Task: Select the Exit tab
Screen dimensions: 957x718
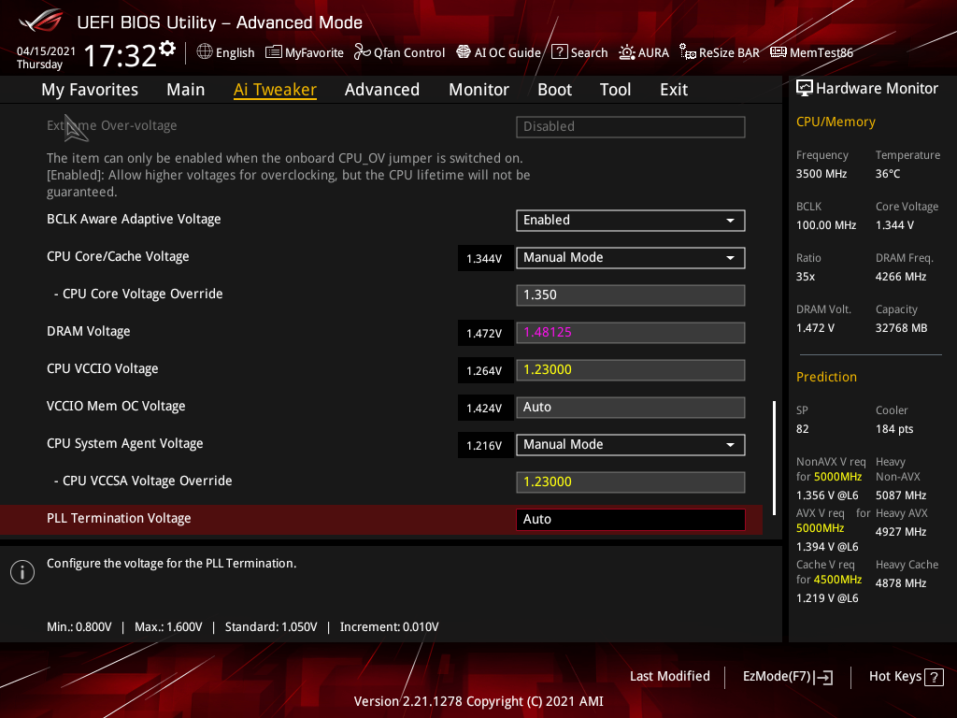Action: tap(674, 90)
